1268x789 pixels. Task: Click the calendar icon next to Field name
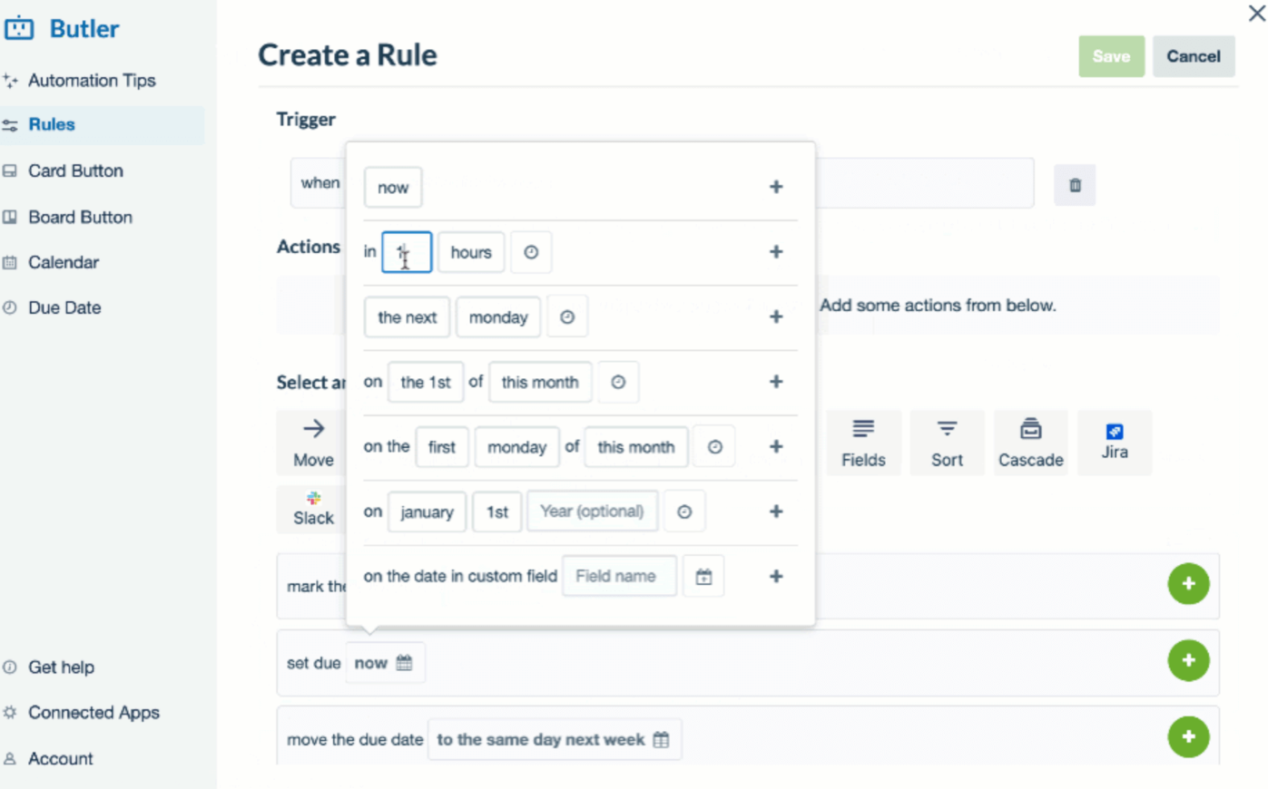pos(703,576)
